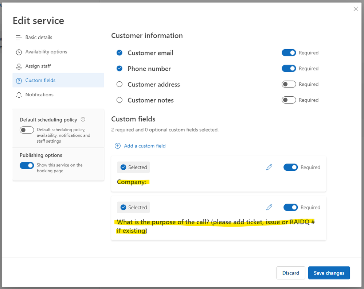Click the pencil icon for purpose of call field
This screenshot has width=364, height=289.
pos(269,208)
